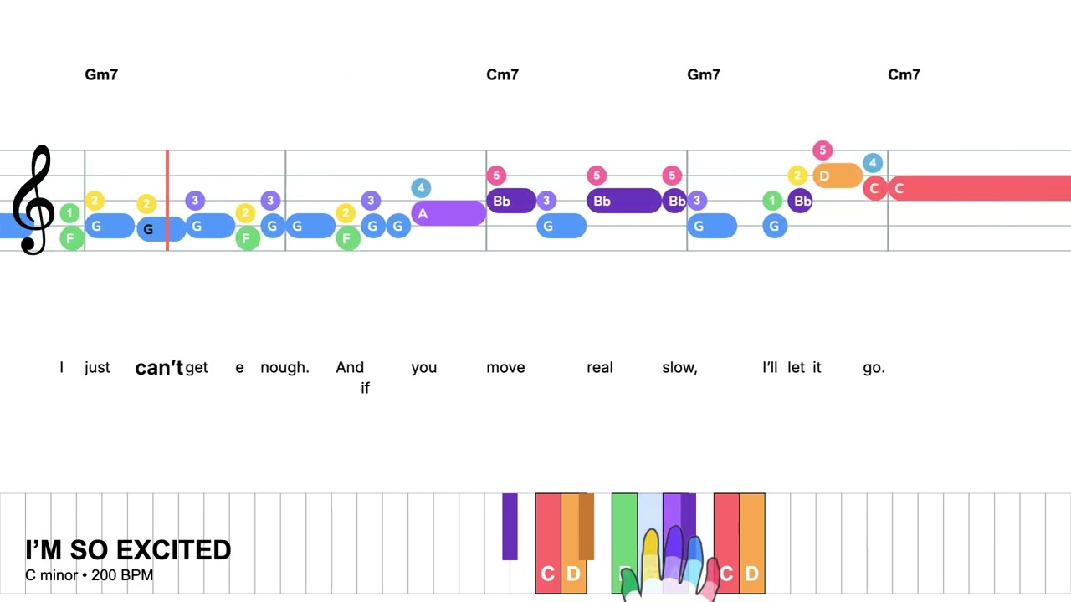This screenshot has width=1071, height=602.
Task: Click the green finger 1 circle below "I'M" lyric area's first F note
Action: pyautogui.click(x=69, y=214)
